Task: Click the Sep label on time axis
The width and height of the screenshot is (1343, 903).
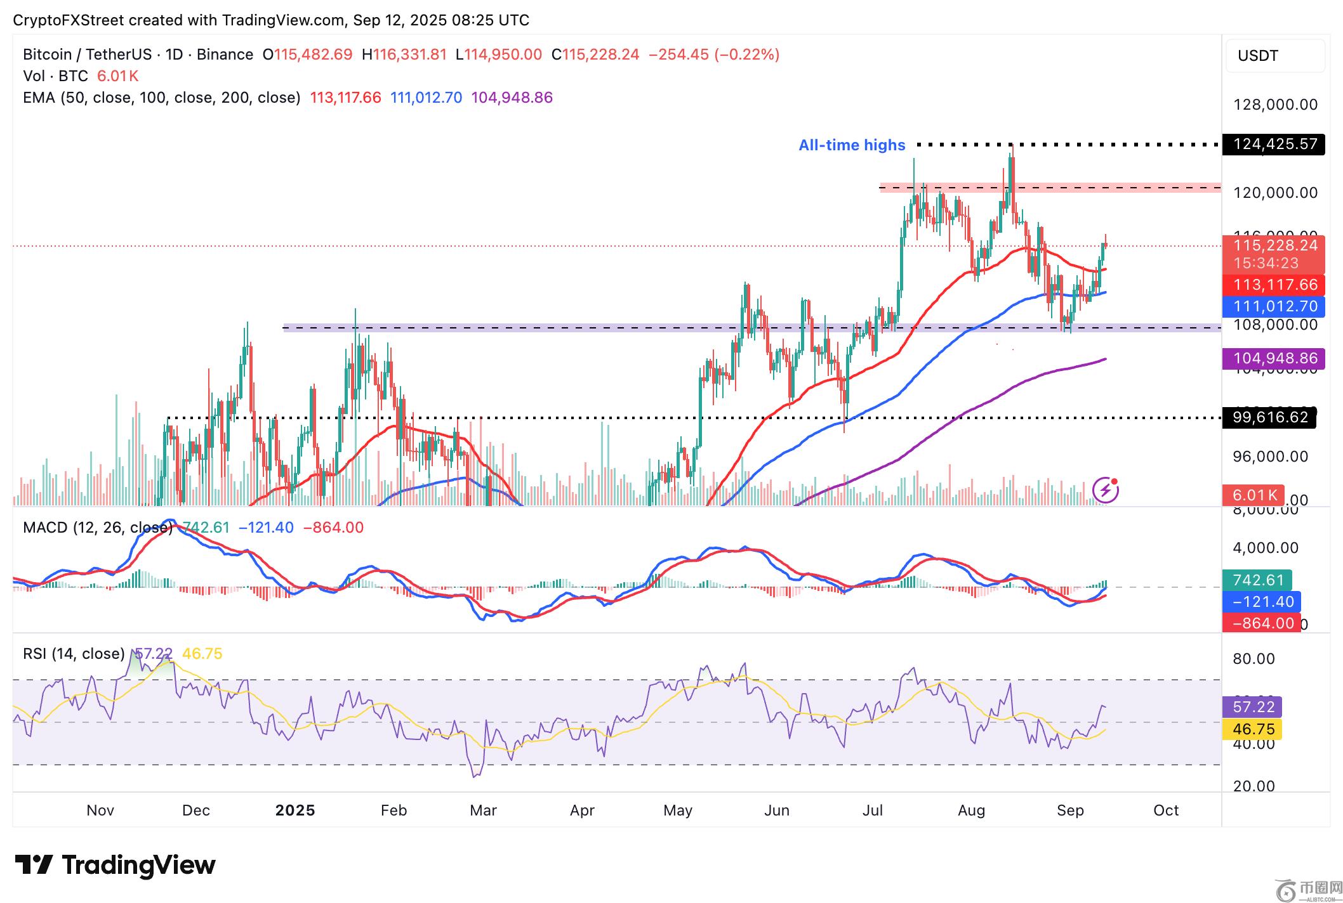Action: tap(1070, 810)
